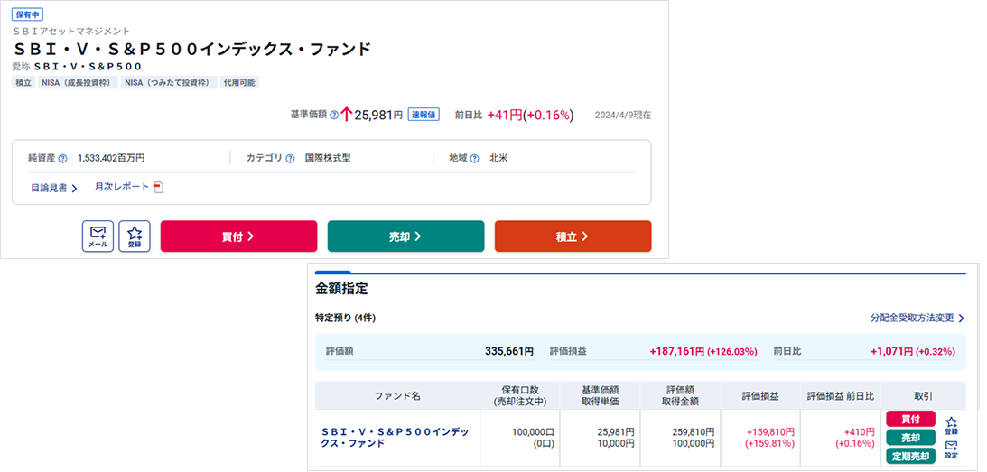The width and height of the screenshot is (987, 472).
Task: Click the 定期売却 button in the table row
Action: [x=911, y=456]
